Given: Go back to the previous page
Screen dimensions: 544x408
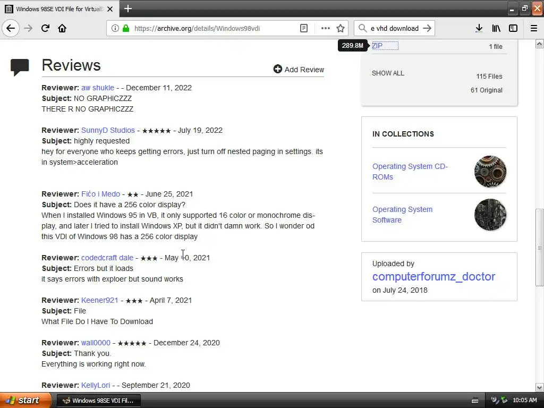Looking at the screenshot, I should click(11, 28).
